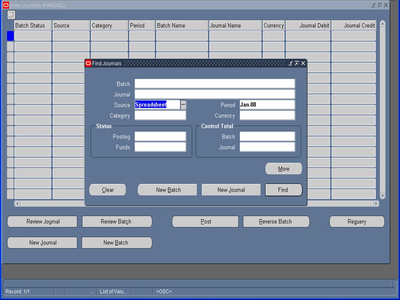Viewport: 400px width, 300px height.
Task: Click the Journal Credit column header
Action: click(354, 25)
